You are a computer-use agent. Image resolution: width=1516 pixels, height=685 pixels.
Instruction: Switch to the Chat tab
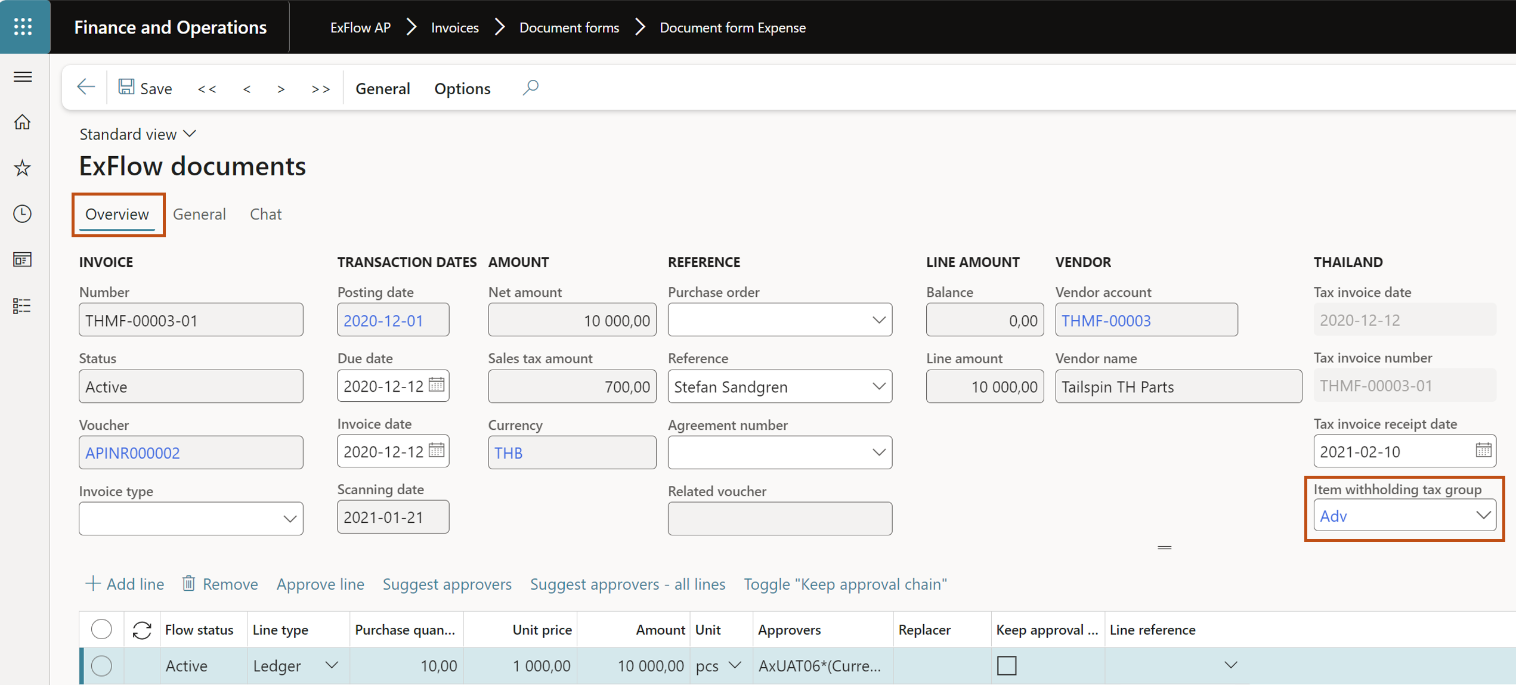265,214
